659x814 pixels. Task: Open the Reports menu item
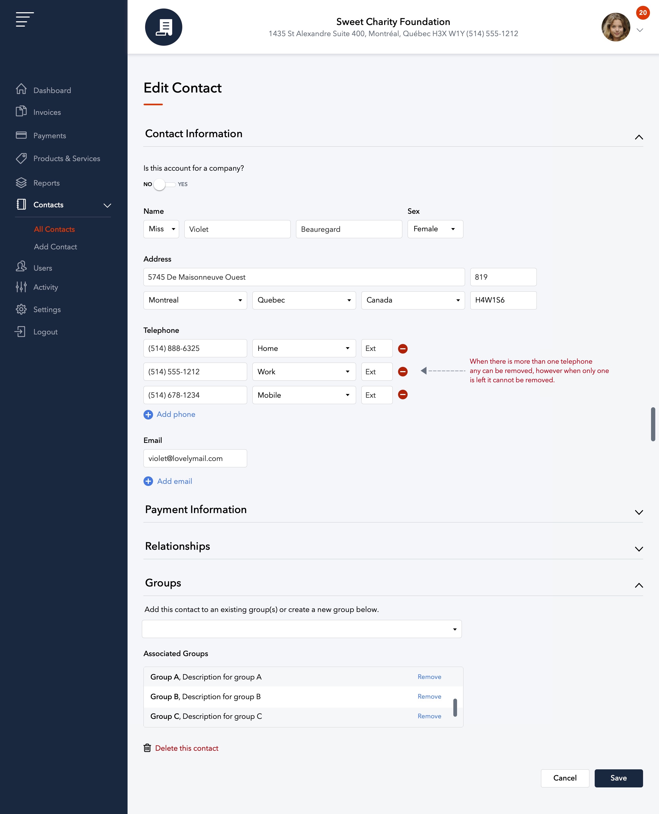(46, 183)
